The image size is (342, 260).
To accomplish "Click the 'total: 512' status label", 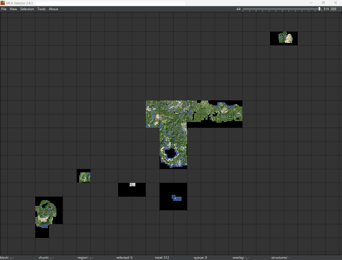I will (x=162, y=257).
